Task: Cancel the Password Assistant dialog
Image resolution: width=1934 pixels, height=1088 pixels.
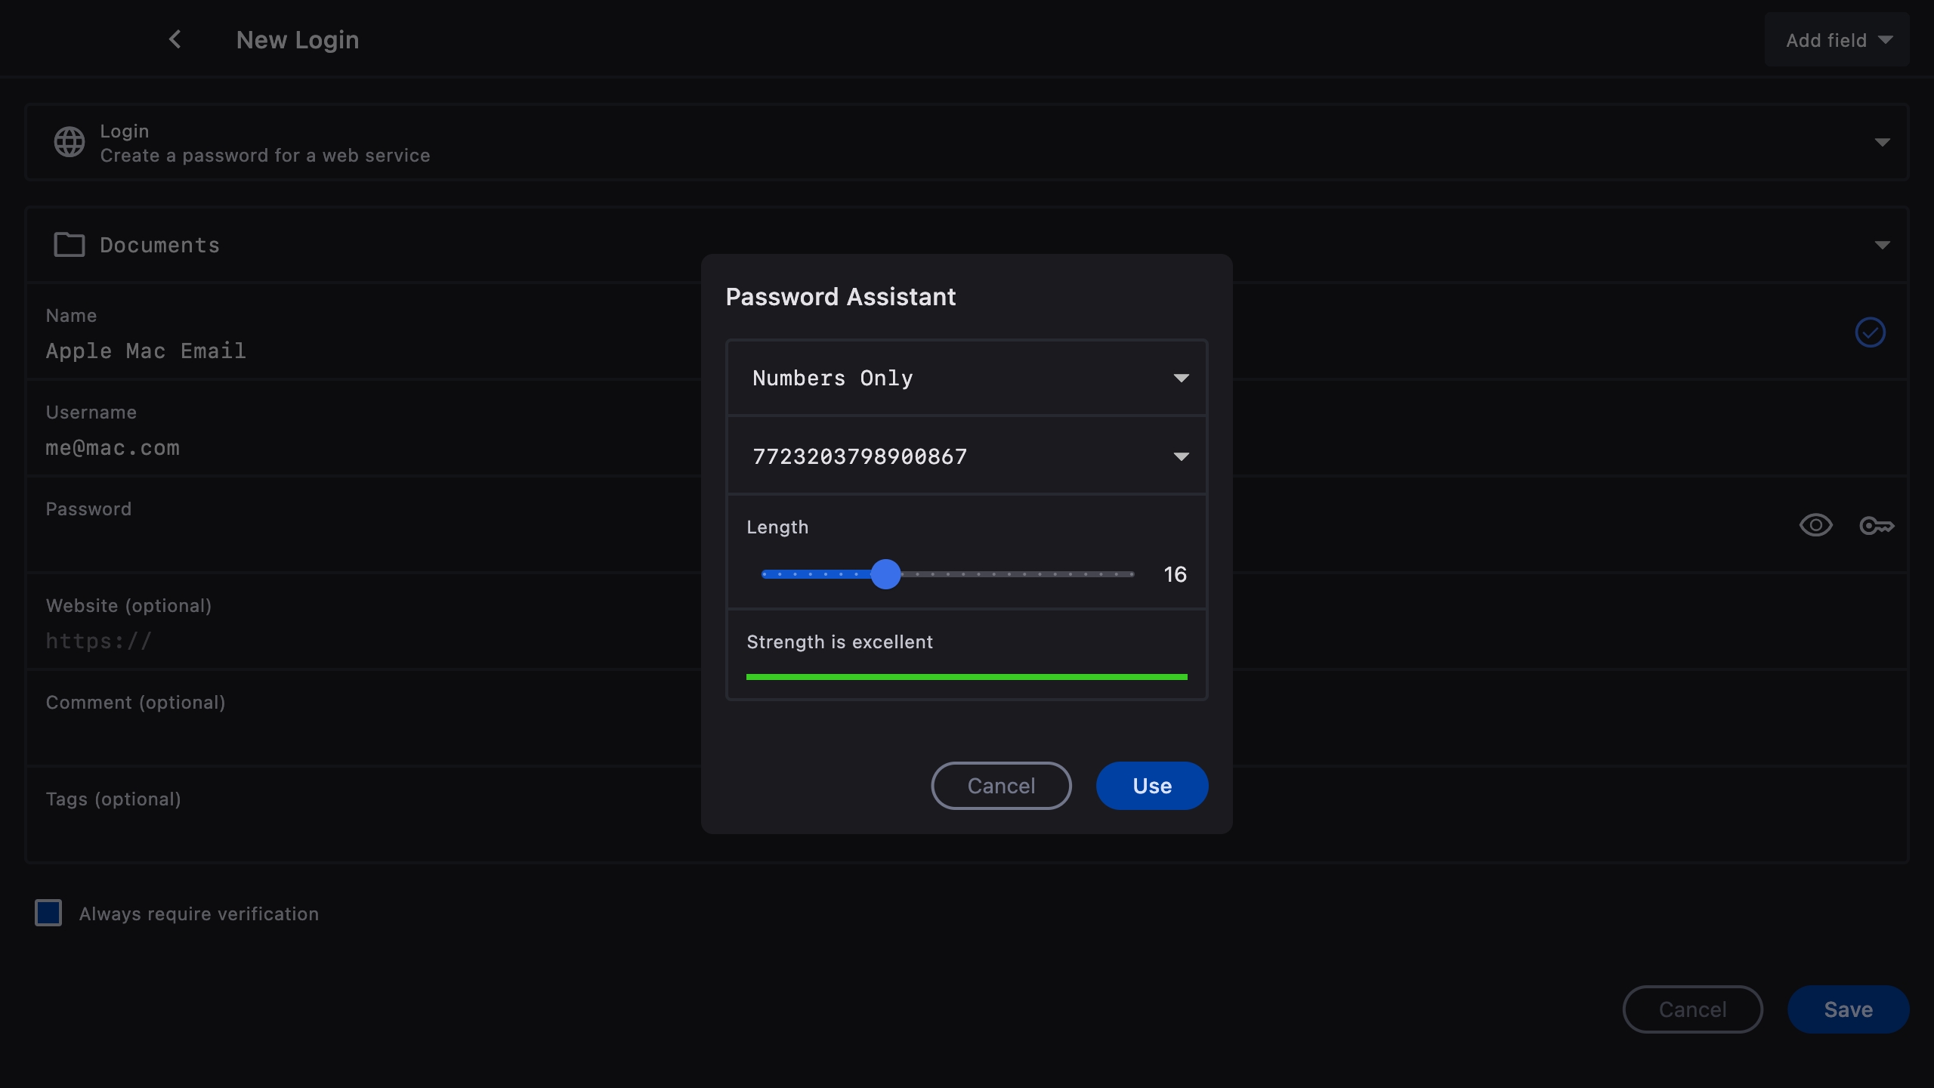Action: [1001, 786]
